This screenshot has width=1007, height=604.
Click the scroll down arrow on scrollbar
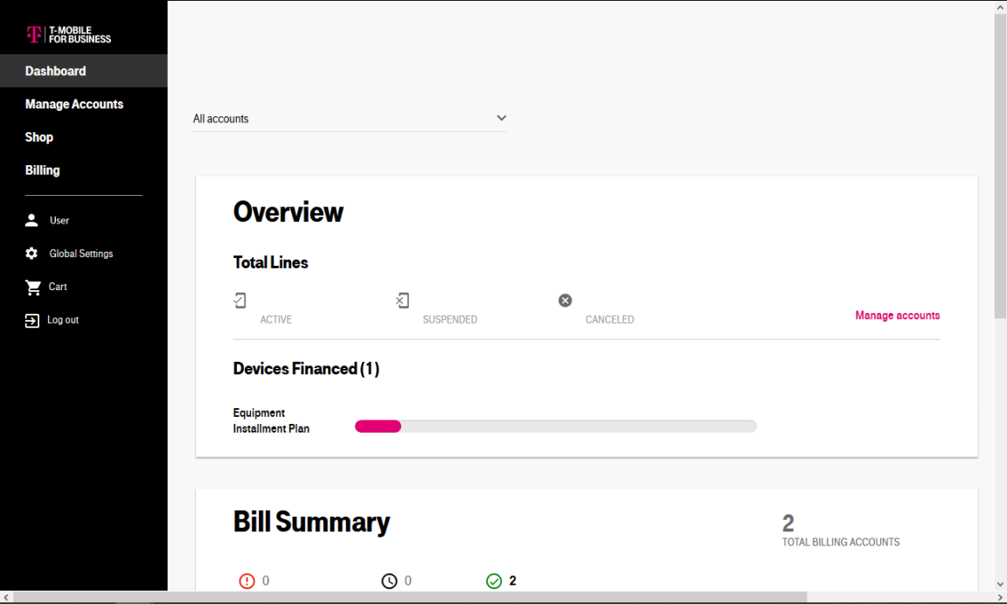pos(999,584)
